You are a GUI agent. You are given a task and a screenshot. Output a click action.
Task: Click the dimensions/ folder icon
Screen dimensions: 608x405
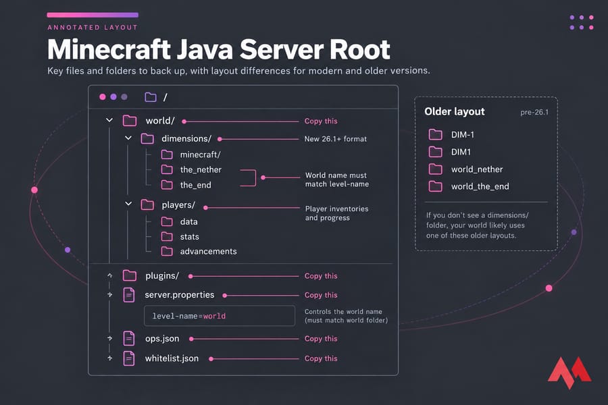pos(147,138)
